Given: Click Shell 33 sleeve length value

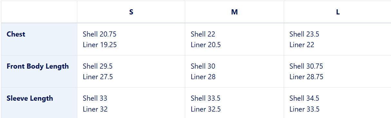Looking at the screenshot, I should 95,98.
